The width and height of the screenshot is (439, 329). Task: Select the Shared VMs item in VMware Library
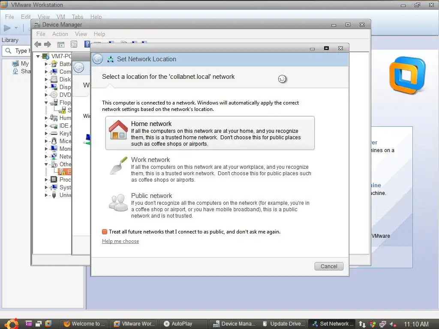click(x=21, y=71)
